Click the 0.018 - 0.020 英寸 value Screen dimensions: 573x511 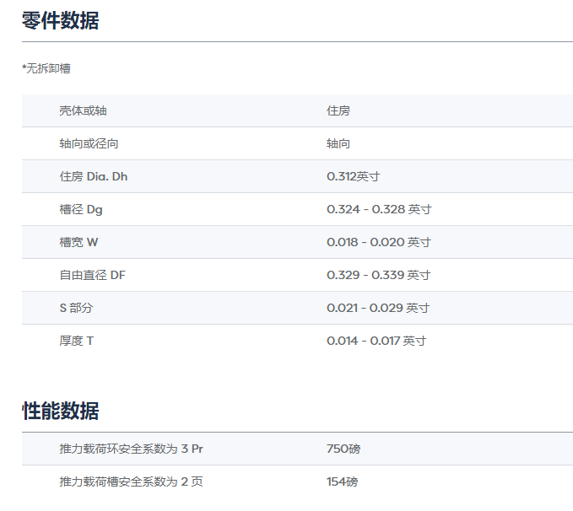point(379,242)
